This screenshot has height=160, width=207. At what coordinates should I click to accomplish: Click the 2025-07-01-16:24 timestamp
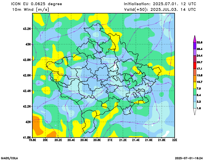(x=189, y=158)
